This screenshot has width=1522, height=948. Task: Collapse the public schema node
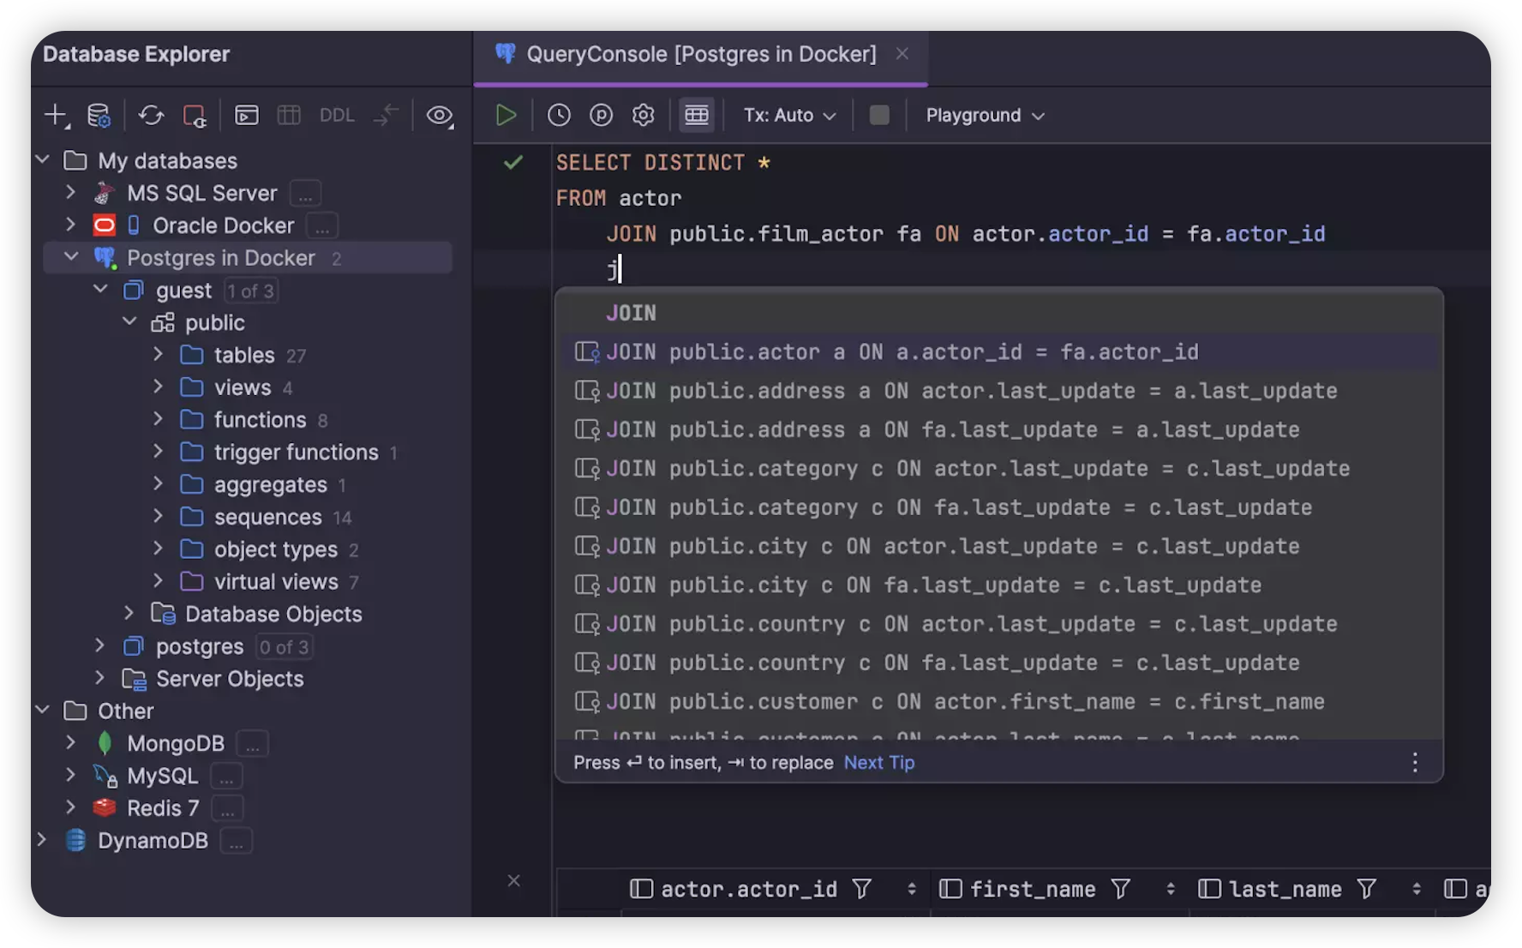129,322
